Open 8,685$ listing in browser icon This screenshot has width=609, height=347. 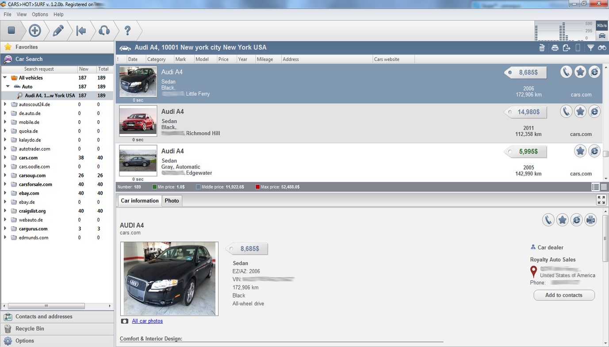point(594,72)
